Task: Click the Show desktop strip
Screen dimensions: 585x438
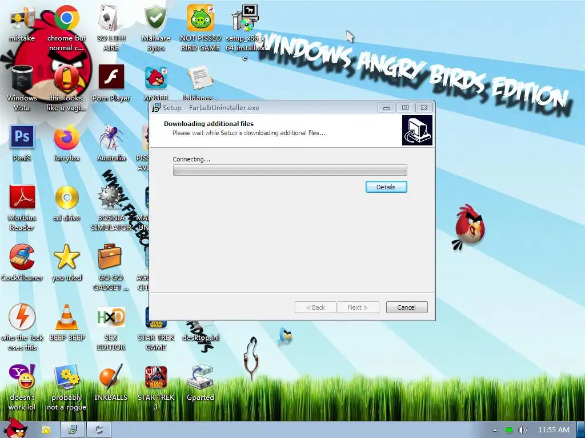Action: (x=580, y=430)
